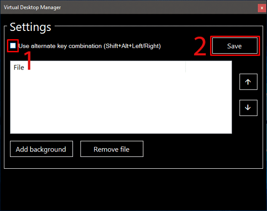Open the Add background dialog

(41, 149)
